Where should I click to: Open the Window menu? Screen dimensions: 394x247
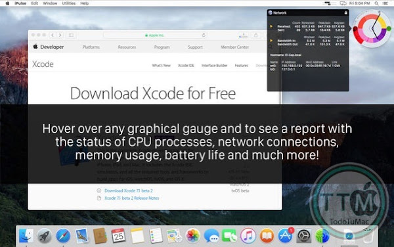point(50,3)
